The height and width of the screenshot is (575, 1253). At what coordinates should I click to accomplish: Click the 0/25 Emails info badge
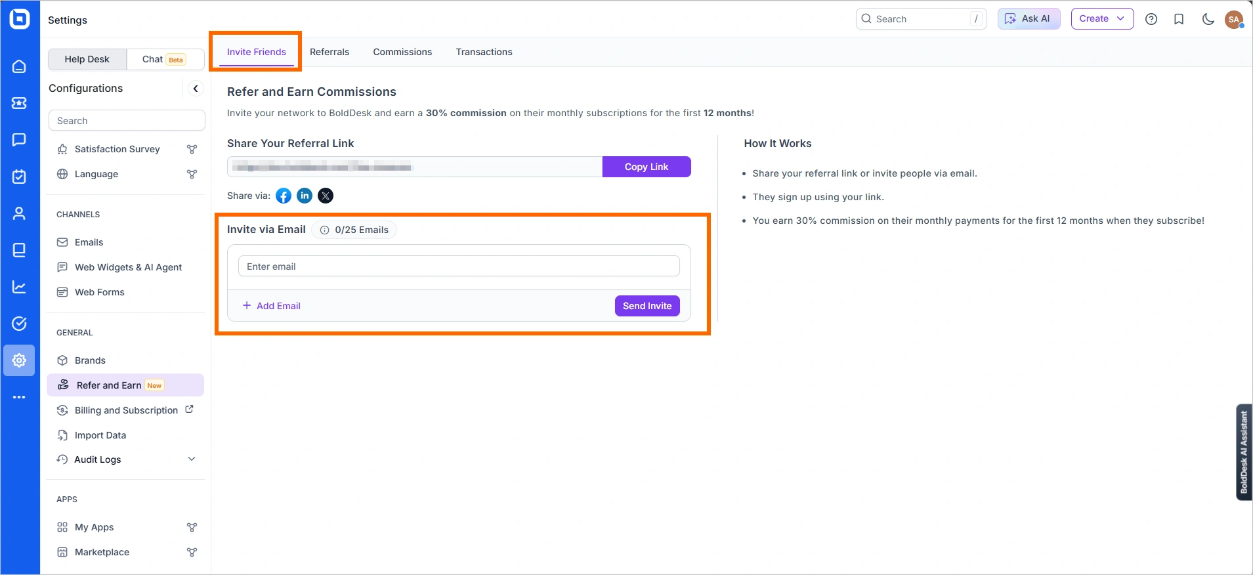tap(354, 230)
